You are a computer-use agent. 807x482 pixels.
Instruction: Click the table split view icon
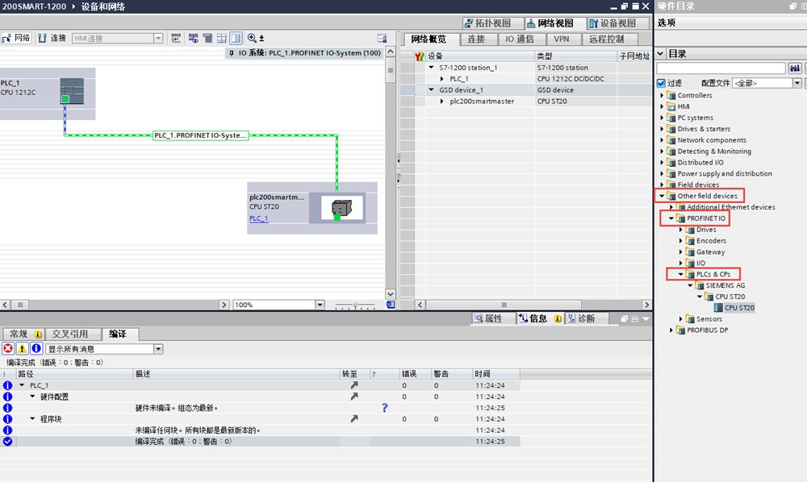click(222, 38)
